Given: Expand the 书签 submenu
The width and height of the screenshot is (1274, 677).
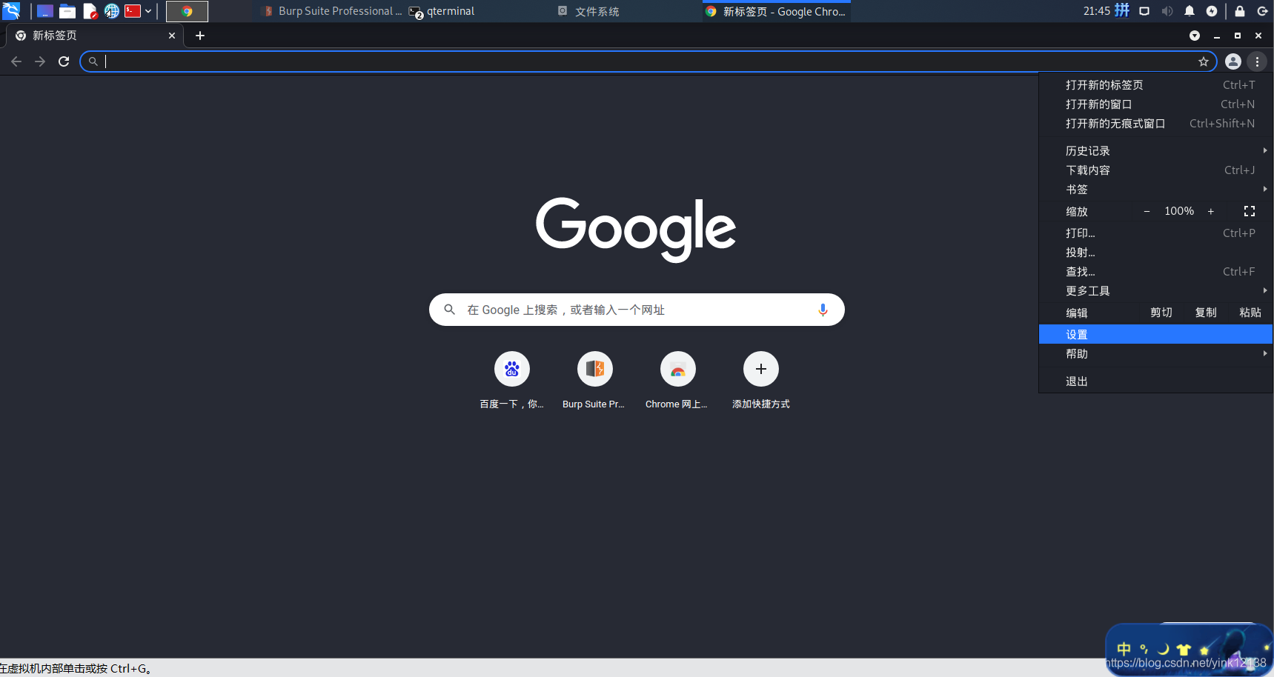Looking at the screenshot, I should [1156, 190].
